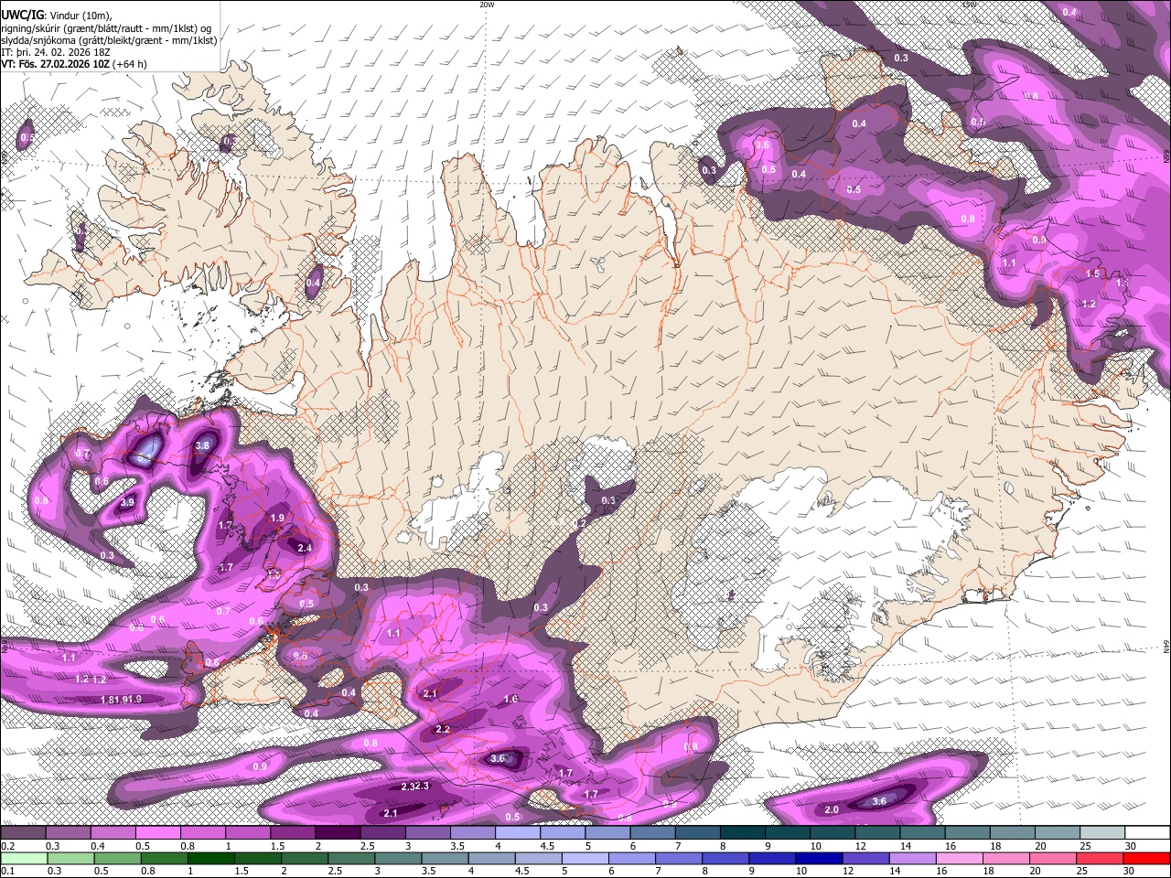
Task: Select the dark teal swatch between 8 and 9
Action: point(742,833)
